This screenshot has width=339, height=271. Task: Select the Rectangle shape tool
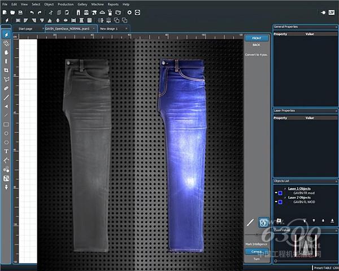tap(6, 124)
